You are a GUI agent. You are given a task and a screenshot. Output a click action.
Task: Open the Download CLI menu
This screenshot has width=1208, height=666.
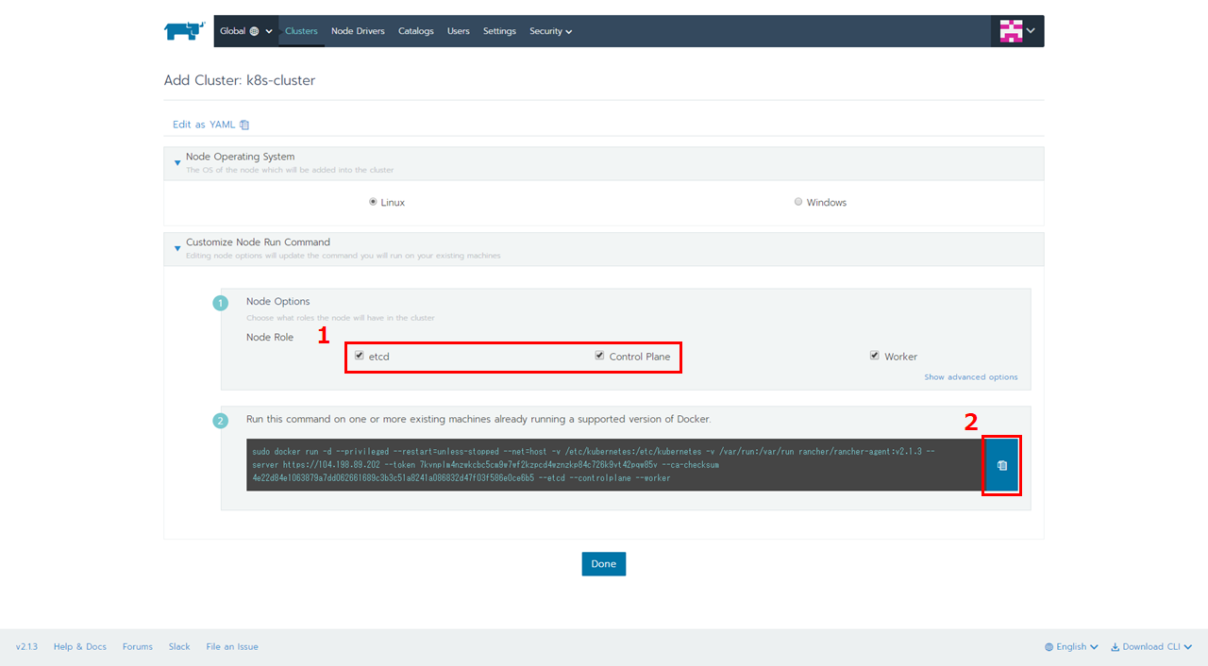coord(1151,647)
